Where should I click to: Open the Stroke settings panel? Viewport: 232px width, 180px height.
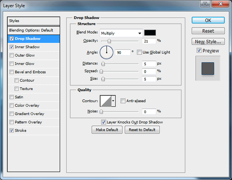(20, 131)
